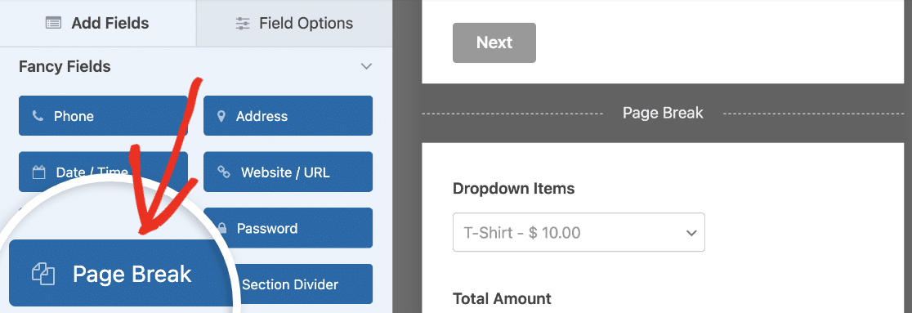Click the Page Break pages icon
The width and height of the screenshot is (912, 313).
(x=43, y=274)
